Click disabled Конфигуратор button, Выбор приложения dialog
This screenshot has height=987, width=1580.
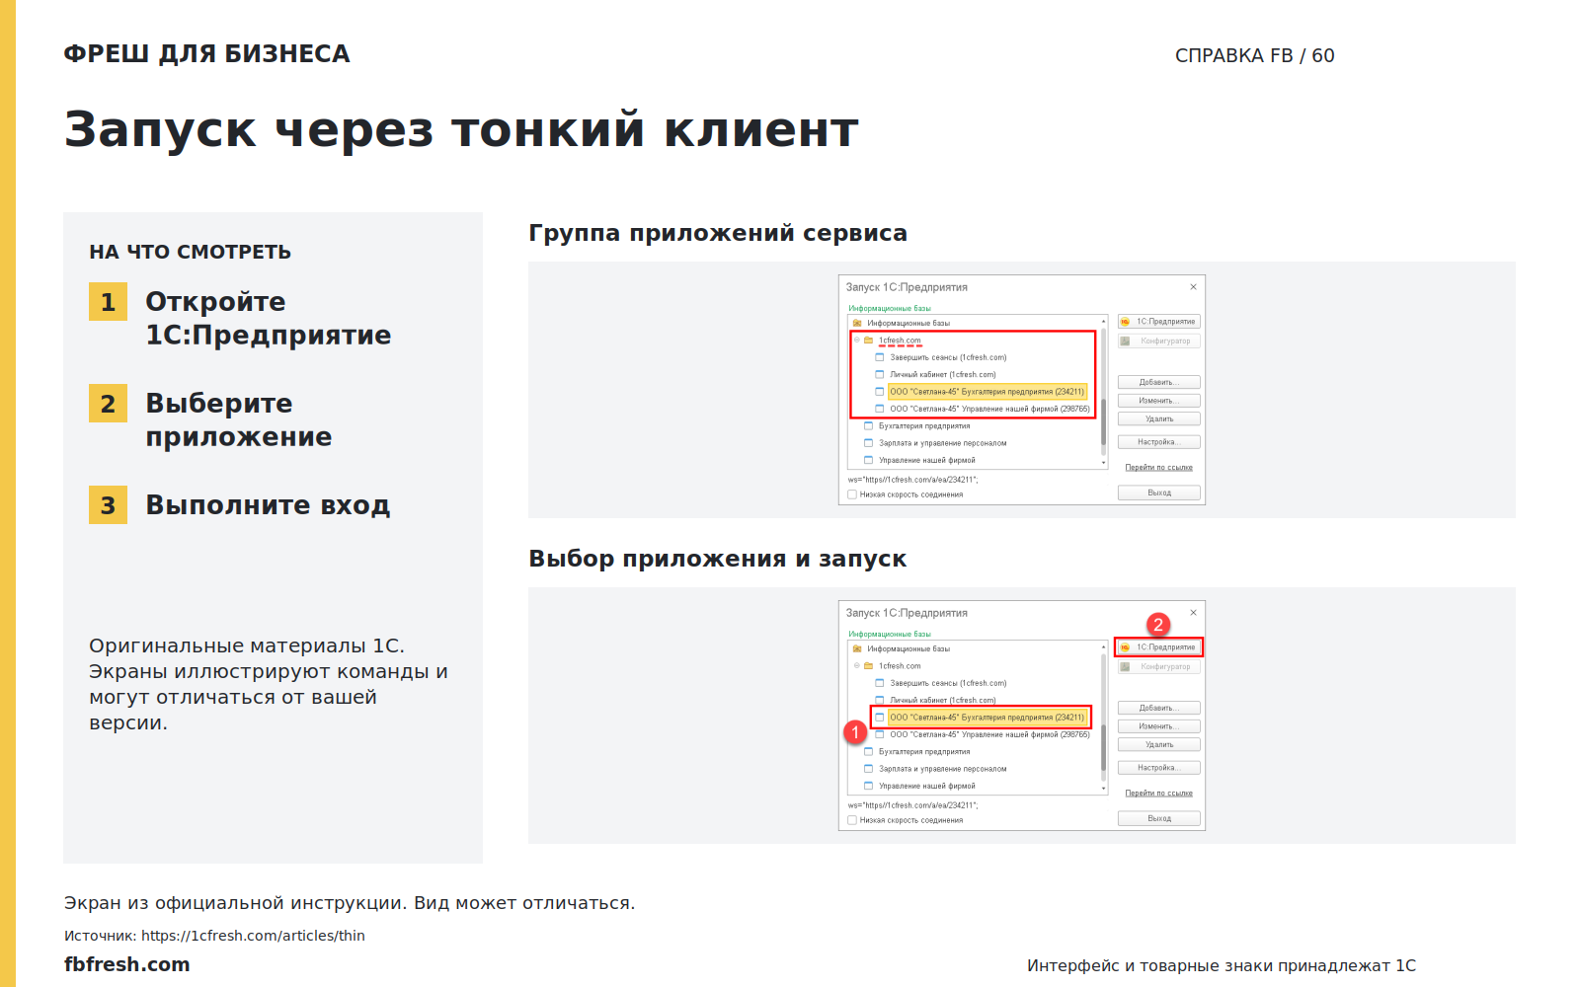coord(1159,666)
